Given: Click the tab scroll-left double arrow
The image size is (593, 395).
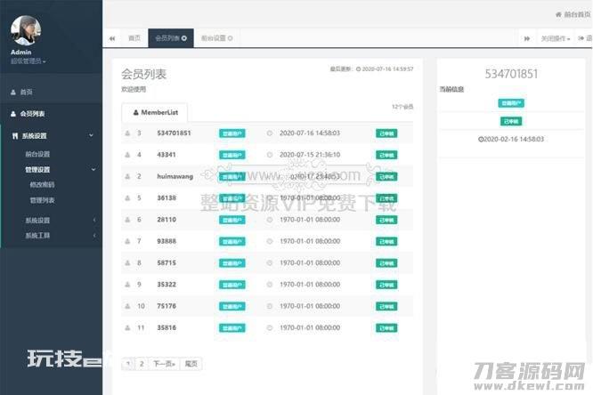Looking at the screenshot, I should (x=112, y=38).
